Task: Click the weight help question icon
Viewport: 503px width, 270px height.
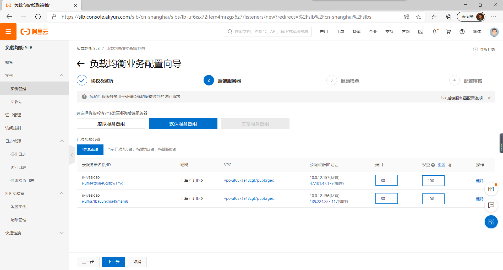Action: pos(433,165)
